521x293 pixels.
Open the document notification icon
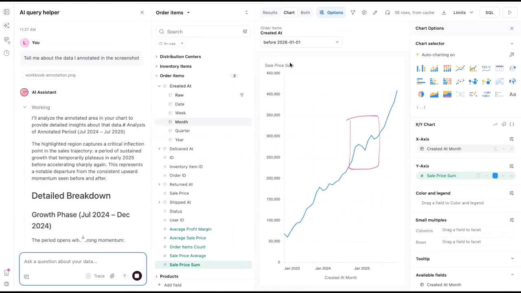pyautogui.click(x=7, y=273)
